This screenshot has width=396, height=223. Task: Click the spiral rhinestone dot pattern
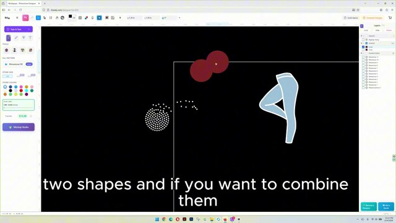point(157,120)
